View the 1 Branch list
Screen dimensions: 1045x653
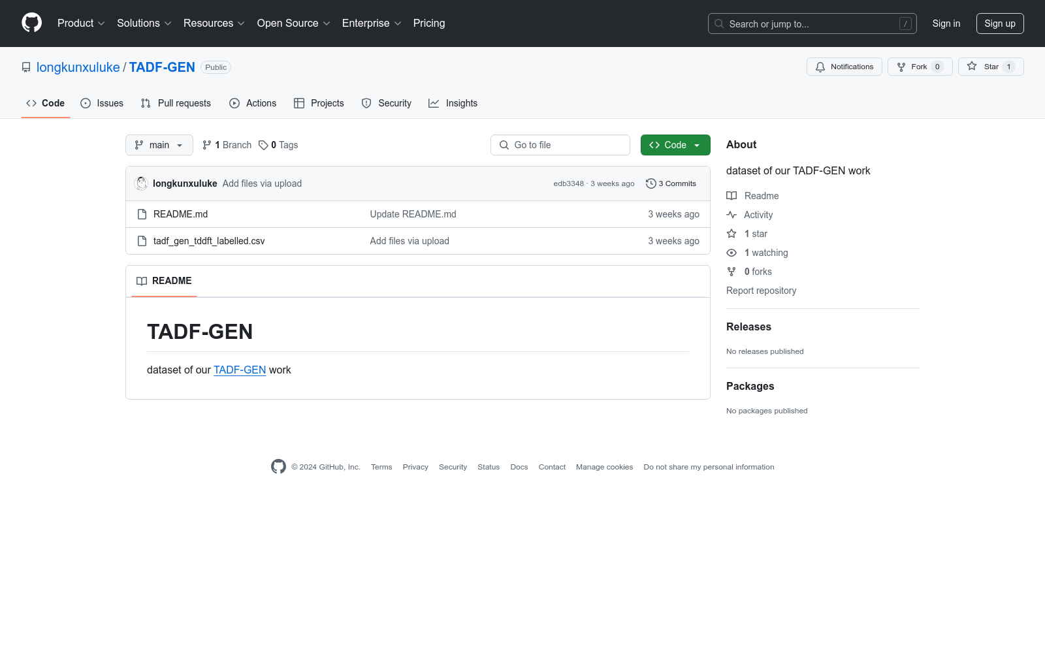pyautogui.click(x=227, y=145)
